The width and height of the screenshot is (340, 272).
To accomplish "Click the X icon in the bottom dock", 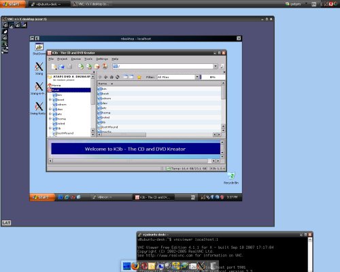I will pos(201,266).
